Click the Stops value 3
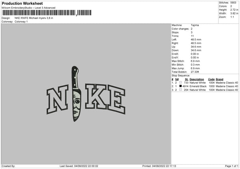The image size is (240, 169). pos(192,33)
